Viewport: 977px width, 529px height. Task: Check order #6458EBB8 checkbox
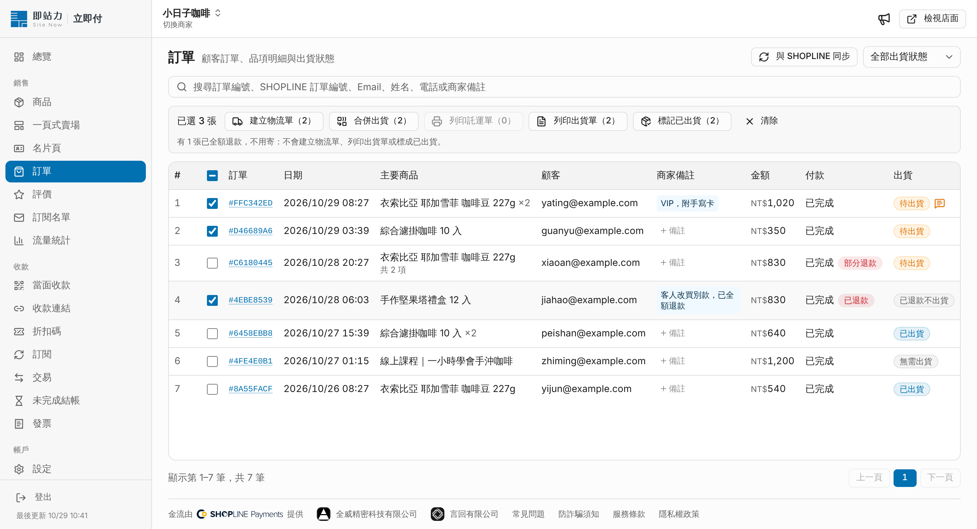pyautogui.click(x=212, y=333)
